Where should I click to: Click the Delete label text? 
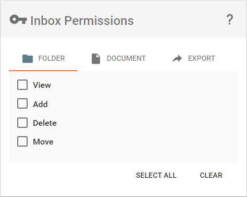[45, 123]
